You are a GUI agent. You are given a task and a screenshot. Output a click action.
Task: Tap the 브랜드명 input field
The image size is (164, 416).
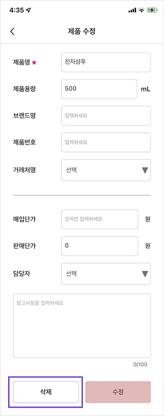point(106,116)
